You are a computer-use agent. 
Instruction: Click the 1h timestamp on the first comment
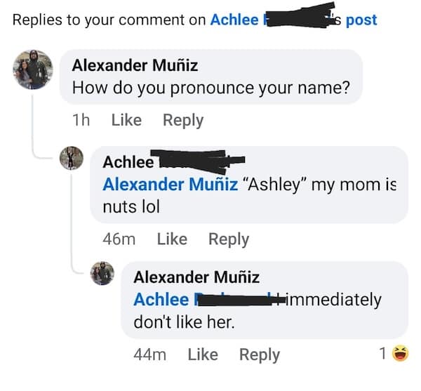[x=81, y=120]
